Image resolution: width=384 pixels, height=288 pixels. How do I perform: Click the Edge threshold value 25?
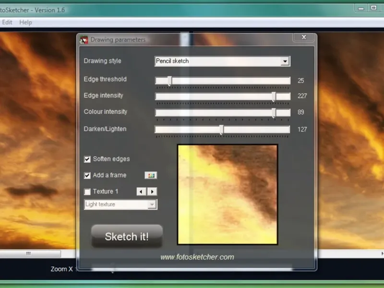tap(301, 81)
